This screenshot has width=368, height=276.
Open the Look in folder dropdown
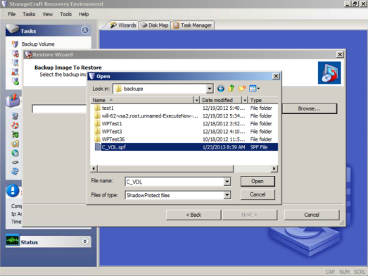(210, 89)
